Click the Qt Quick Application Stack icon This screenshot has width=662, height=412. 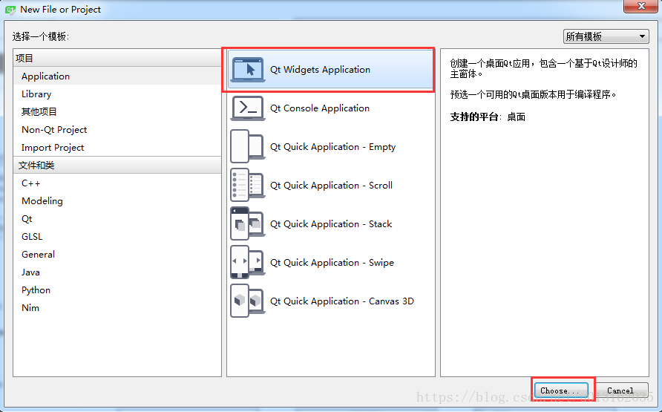pos(248,223)
